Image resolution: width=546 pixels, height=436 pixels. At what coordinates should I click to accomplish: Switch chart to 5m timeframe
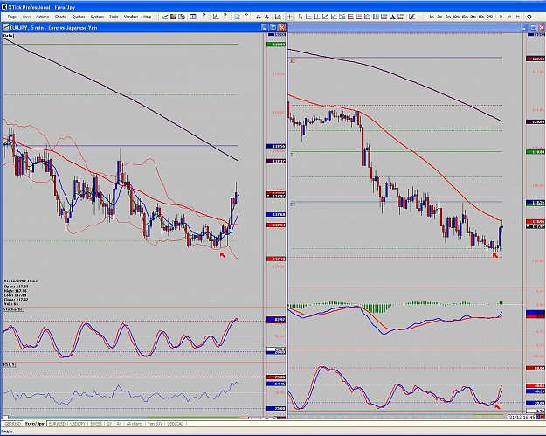click(x=448, y=17)
